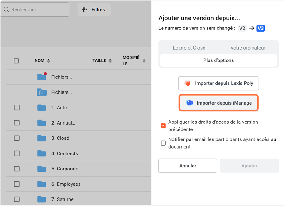This screenshot has height=206, width=284.
Task: Switch to the Le projet Closd tab
Action: tap(189, 48)
